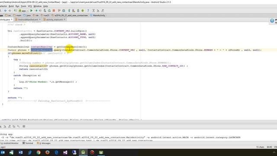
Task: Click the green Android SDK icon in toolbar
Action: pos(83,10)
